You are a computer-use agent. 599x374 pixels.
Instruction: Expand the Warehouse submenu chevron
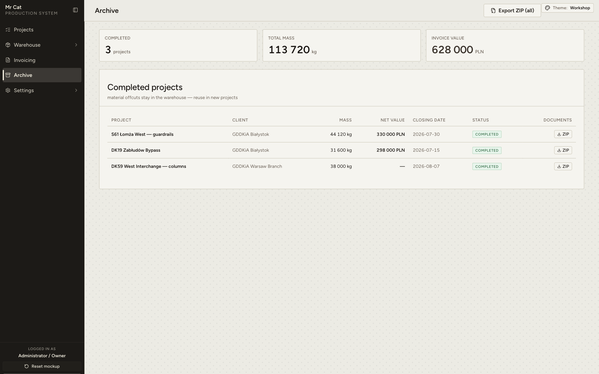(76, 45)
